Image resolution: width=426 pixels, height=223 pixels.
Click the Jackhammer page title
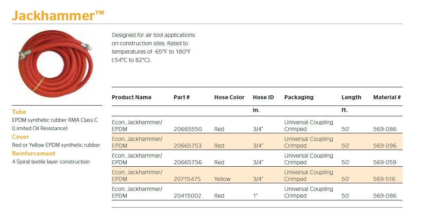coord(58,15)
